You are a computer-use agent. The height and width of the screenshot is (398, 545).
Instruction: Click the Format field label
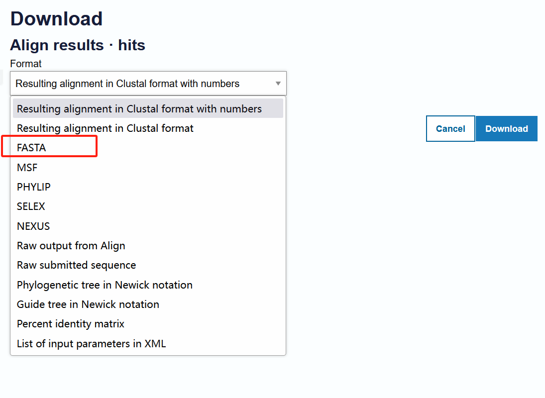click(x=26, y=64)
